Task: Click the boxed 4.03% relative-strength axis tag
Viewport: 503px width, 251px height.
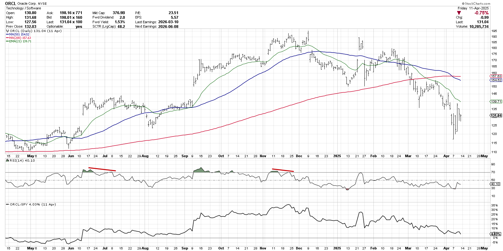Action: tap(495, 234)
